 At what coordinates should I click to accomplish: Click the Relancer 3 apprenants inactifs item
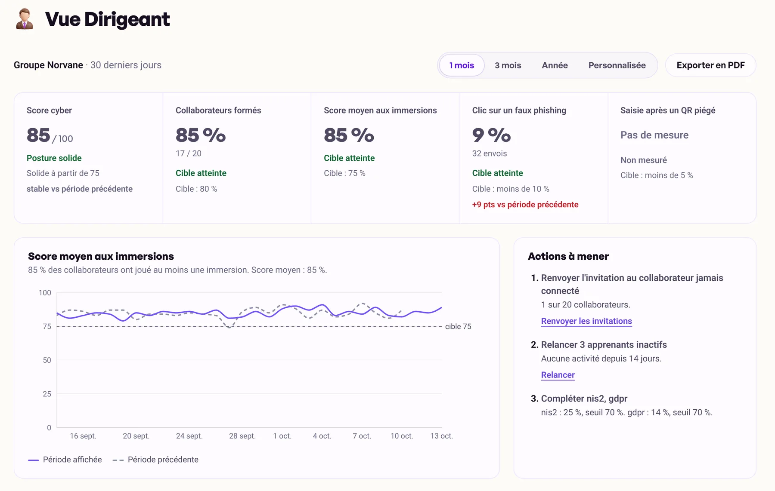[604, 345]
